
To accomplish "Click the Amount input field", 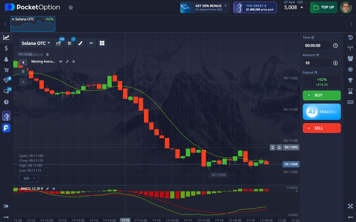I will [317, 63].
